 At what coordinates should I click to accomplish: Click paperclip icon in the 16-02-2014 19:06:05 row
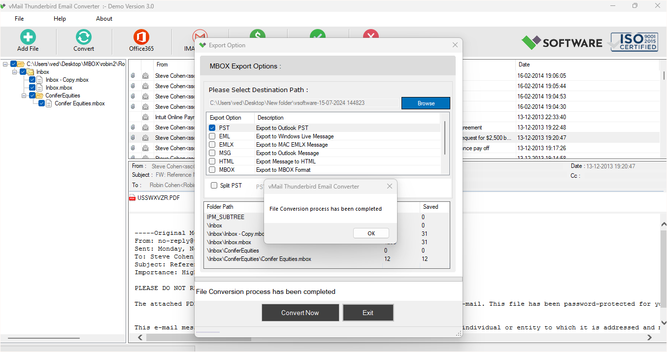(133, 76)
